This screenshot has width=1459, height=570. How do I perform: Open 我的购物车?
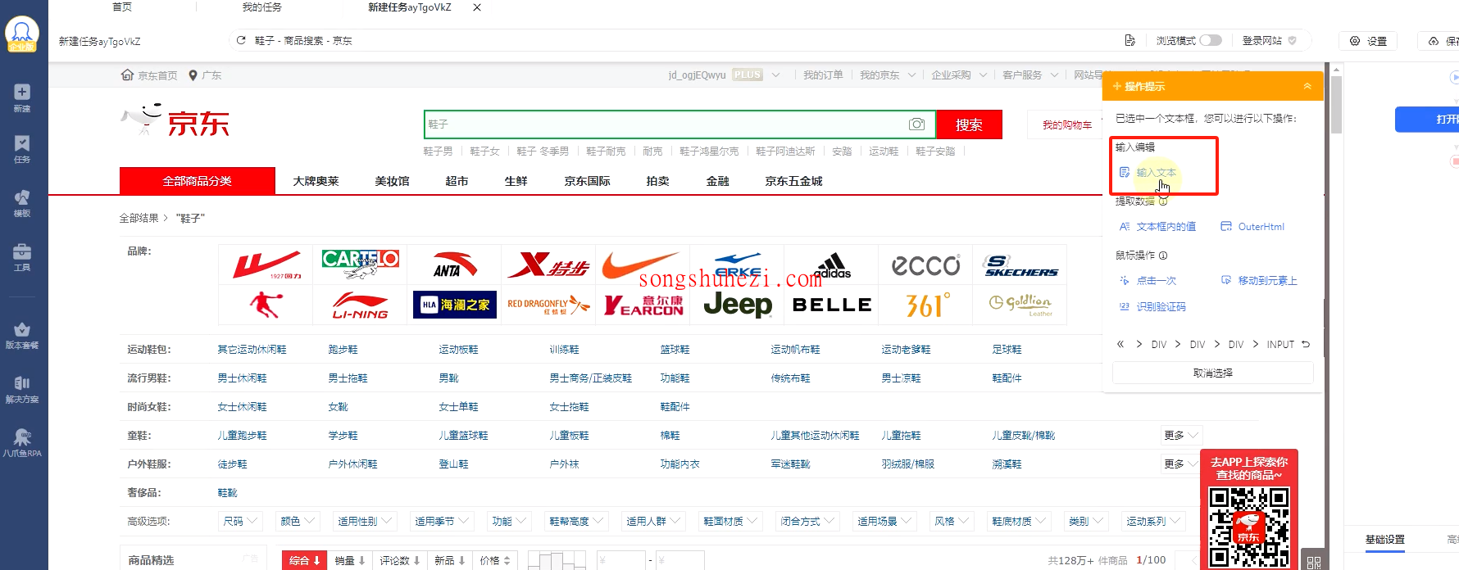coord(1066,124)
